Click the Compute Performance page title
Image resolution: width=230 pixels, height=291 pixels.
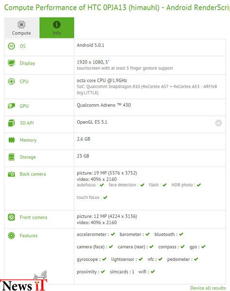pyautogui.click(x=117, y=8)
